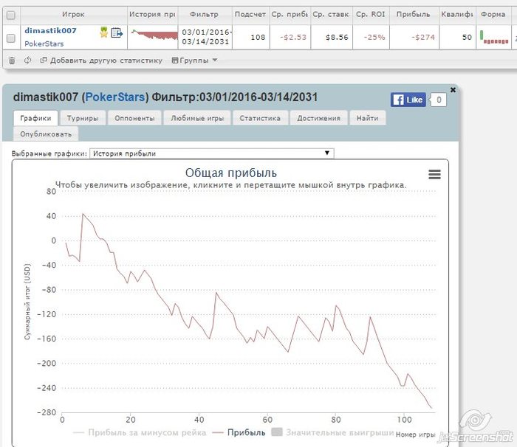
Task: Click the '-25%' average ROI value
Action: [x=374, y=37]
